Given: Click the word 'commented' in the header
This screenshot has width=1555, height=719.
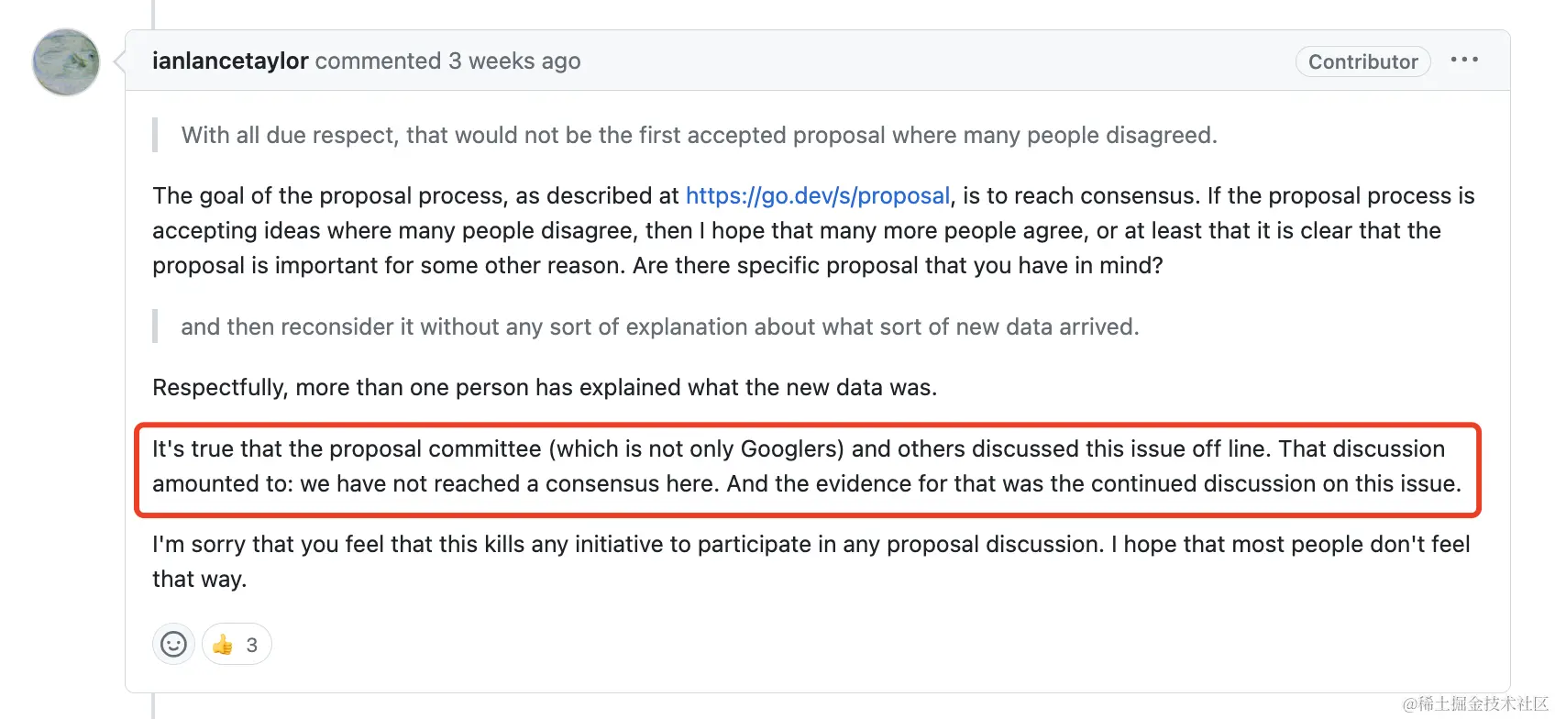Looking at the screenshot, I should tap(378, 61).
